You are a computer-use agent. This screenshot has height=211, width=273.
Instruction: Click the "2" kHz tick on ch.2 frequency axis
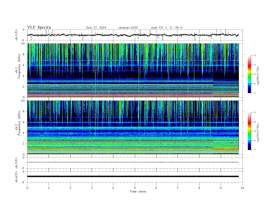[24, 144]
